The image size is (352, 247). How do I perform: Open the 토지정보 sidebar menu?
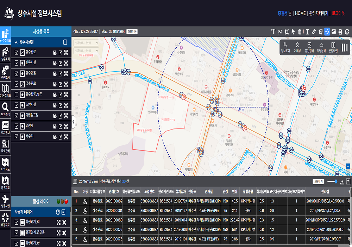tap(5, 128)
